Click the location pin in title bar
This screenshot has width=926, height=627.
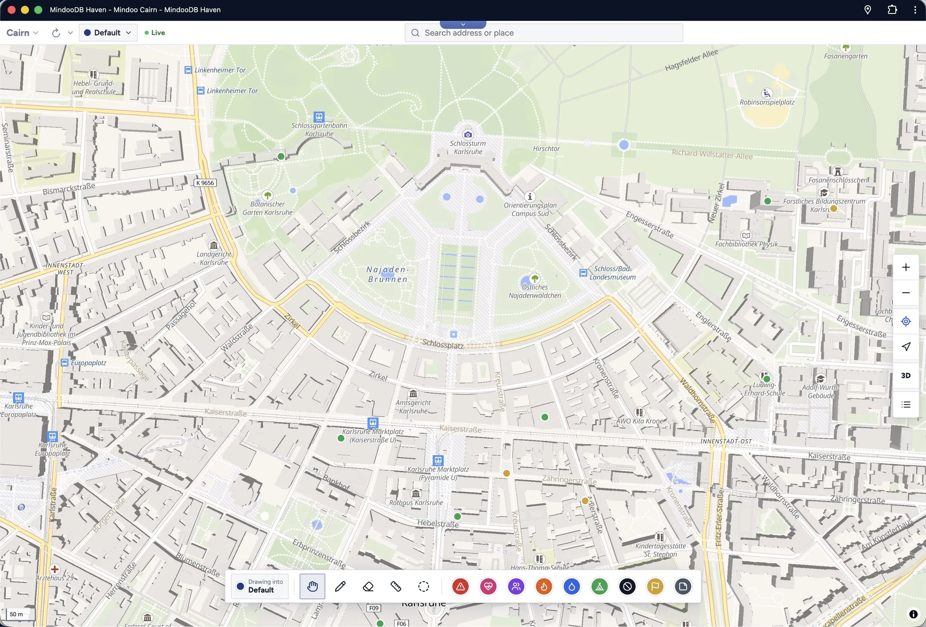(x=867, y=10)
